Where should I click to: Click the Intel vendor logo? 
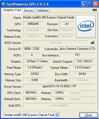coord(86,26)
